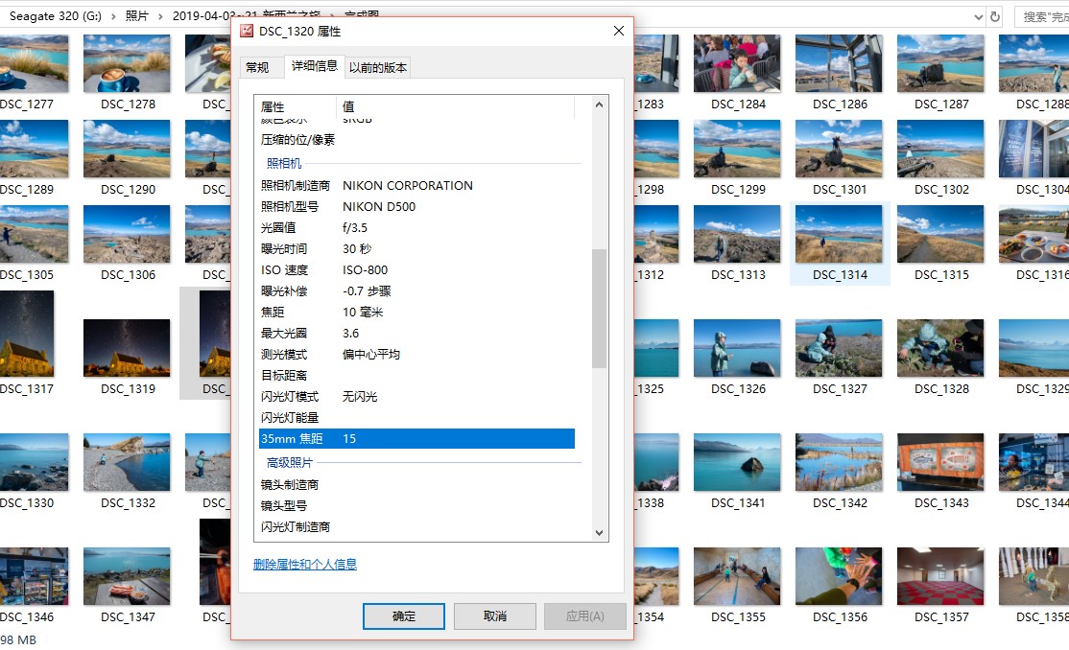Select the DSC_1314 photo thumbnail
This screenshot has width=1069, height=650.
click(x=840, y=235)
